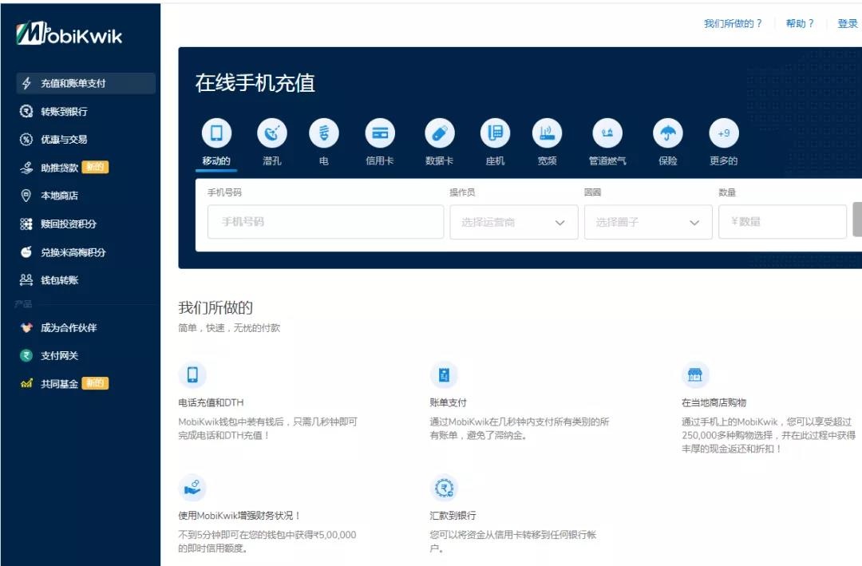Select the 潜孔 DTH satellite dish icon
Viewport: 862px width, 566px height.
point(272,133)
